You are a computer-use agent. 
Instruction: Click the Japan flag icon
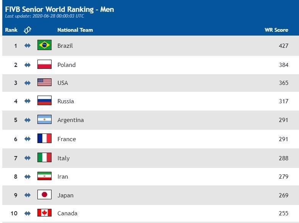click(x=44, y=195)
